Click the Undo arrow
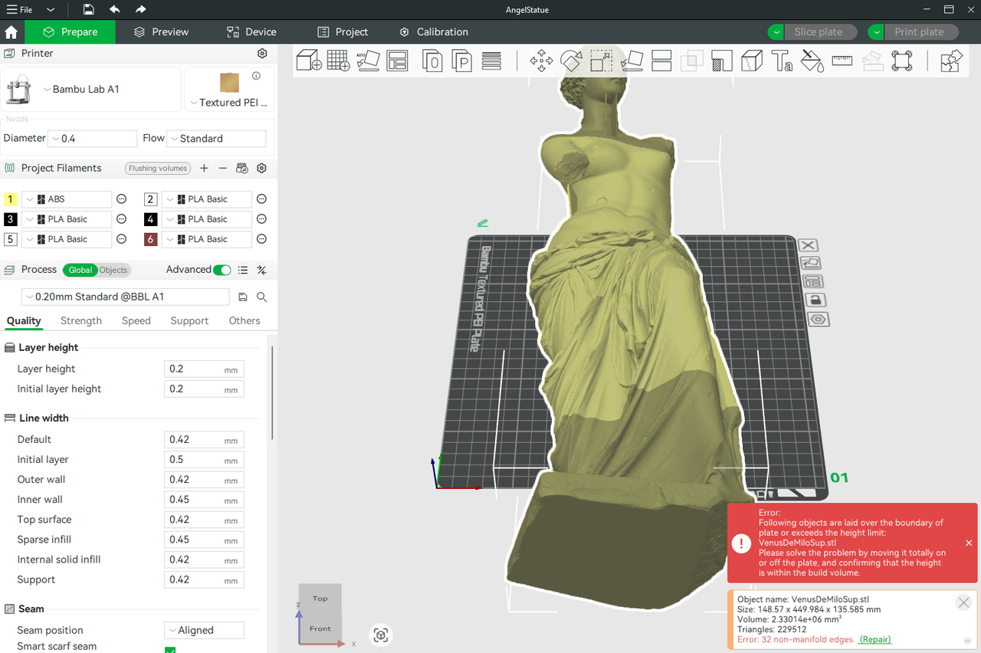981x653 pixels. pos(114,10)
